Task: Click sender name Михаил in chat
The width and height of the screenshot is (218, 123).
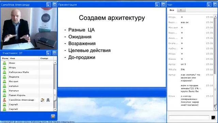Action: [173, 28]
